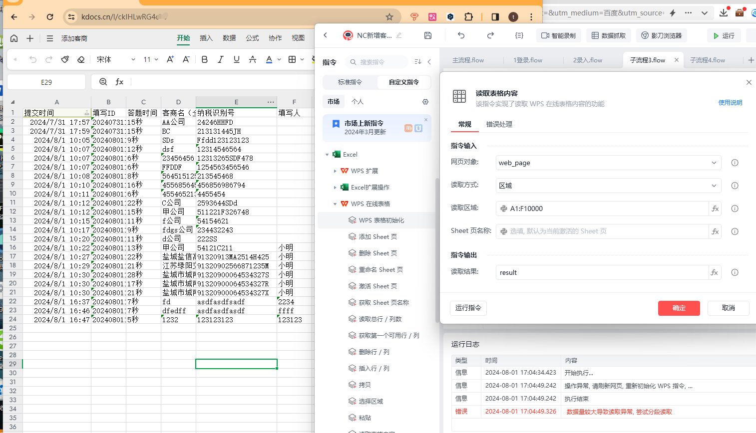Click the format painter icon
This screenshot has width=756, height=433.
[x=65, y=59]
